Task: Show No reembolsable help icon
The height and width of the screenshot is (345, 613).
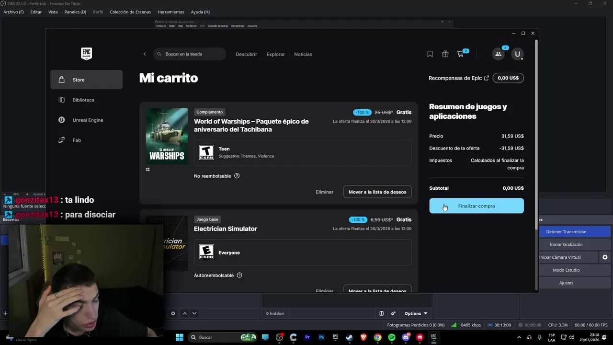Action: point(237,176)
